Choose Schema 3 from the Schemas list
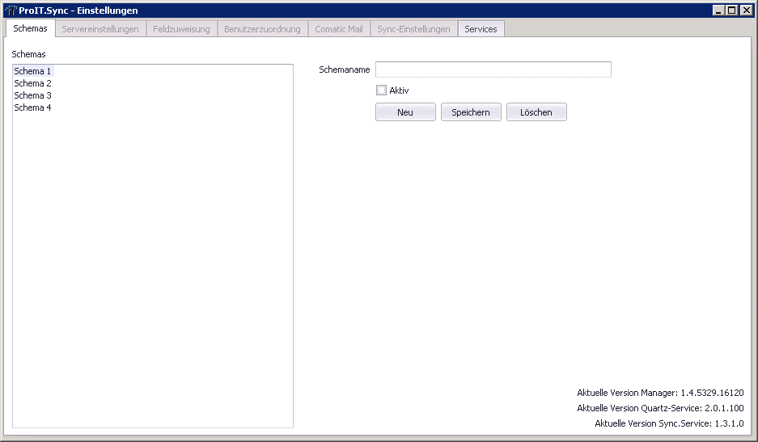This screenshot has width=758, height=442. [33, 95]
